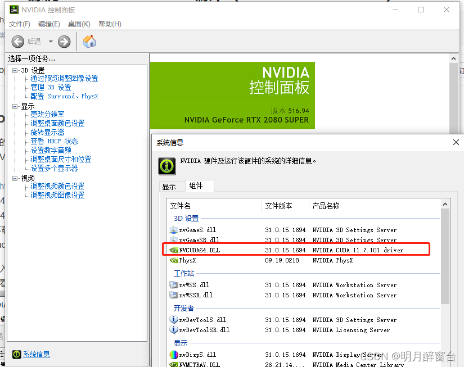Click the nvGameSR.dll file icon
Viewport: 464px width, 367px height.
(173, 239)
